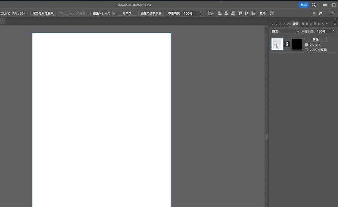
Task: Click the panel opacity 100% field
Action: tap(324, 32)
